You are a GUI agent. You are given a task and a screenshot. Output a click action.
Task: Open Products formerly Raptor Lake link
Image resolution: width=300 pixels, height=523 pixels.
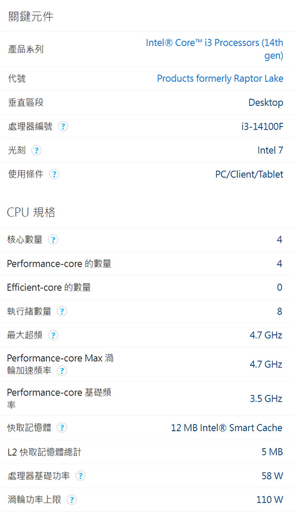(220, 79)
